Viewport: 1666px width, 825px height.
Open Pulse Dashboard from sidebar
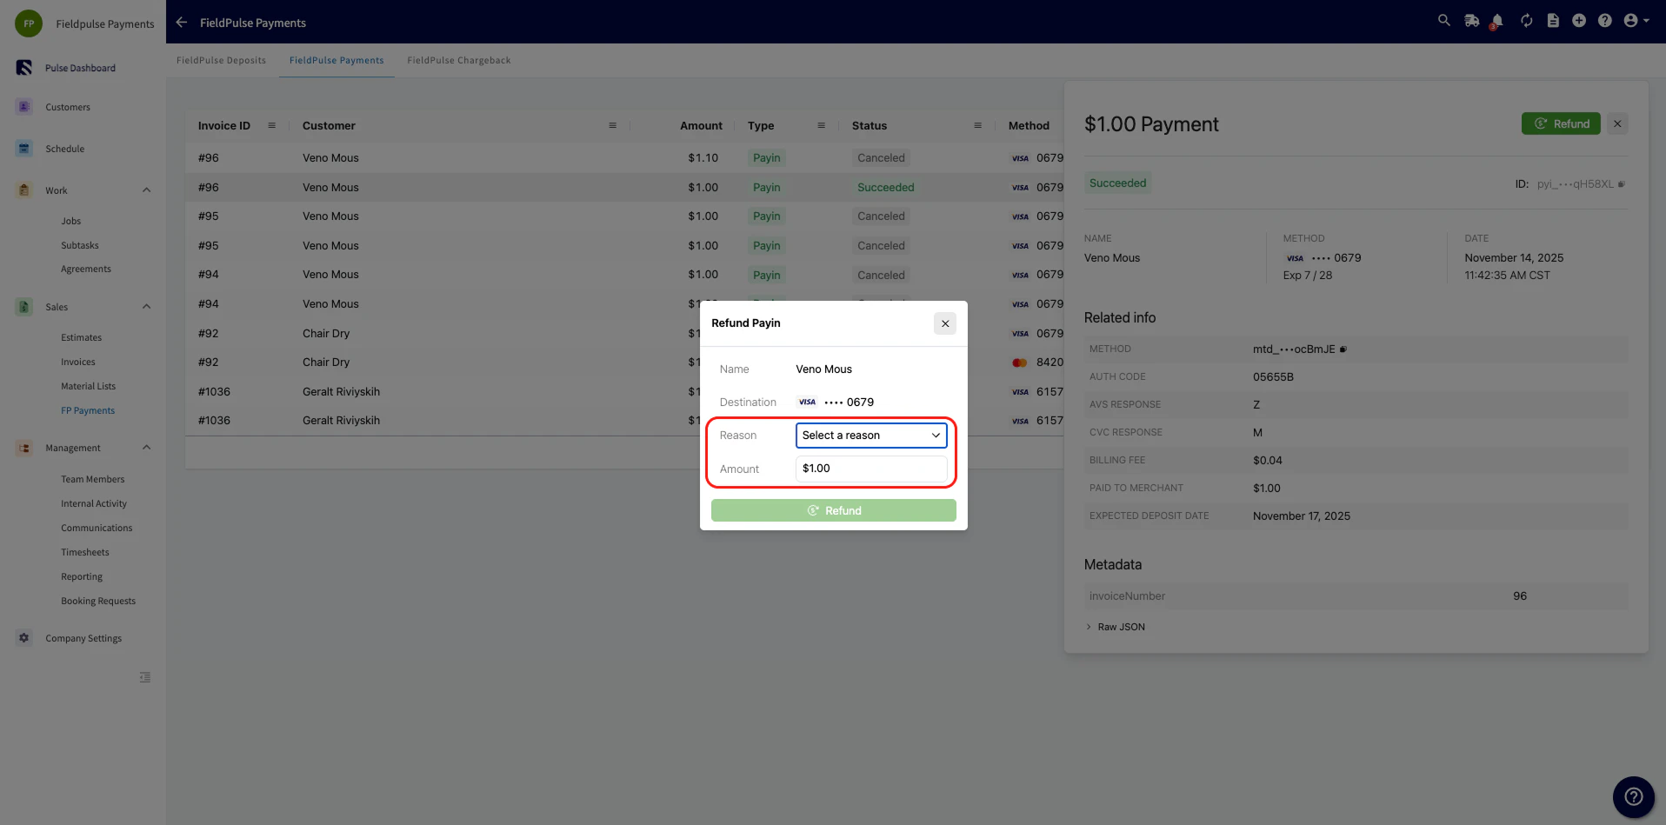[x=80, y=68]
